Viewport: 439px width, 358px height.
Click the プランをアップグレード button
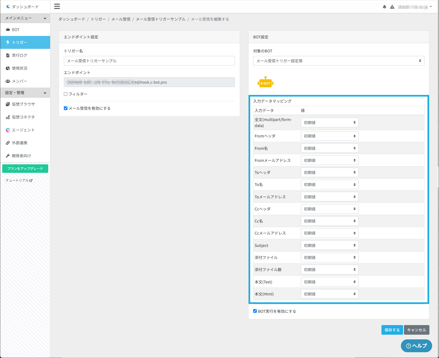25,169
